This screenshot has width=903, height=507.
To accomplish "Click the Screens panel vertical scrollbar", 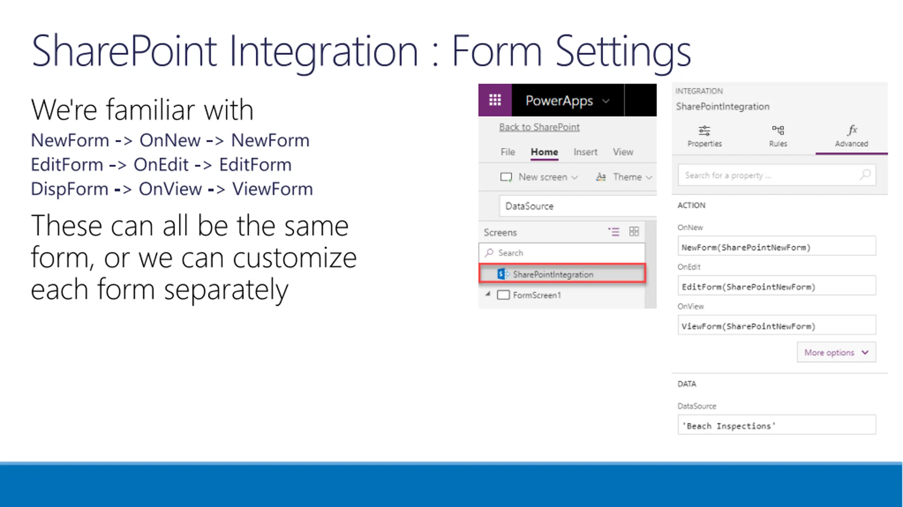I will [x=651, y=265].
